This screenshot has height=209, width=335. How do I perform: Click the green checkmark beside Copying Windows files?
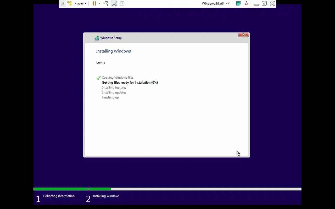pos(99,78)
